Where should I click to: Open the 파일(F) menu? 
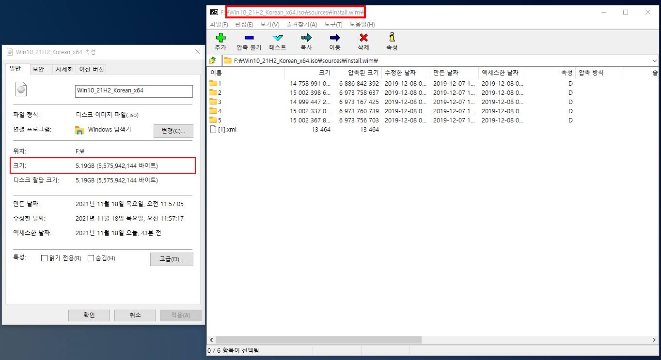[x=219, y=24]
